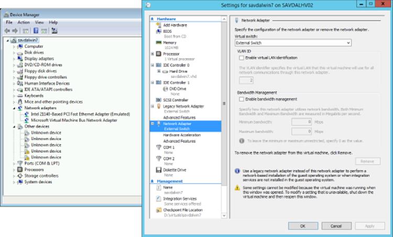The image size is (393, 237).
Task: Click the Diskette Drive icon
Action: click(158, 170)
